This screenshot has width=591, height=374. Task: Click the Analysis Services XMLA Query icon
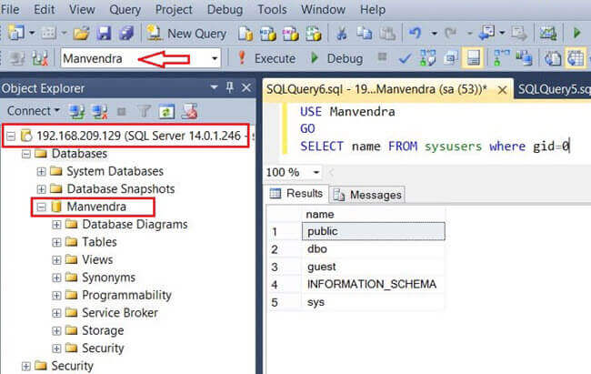314,34
